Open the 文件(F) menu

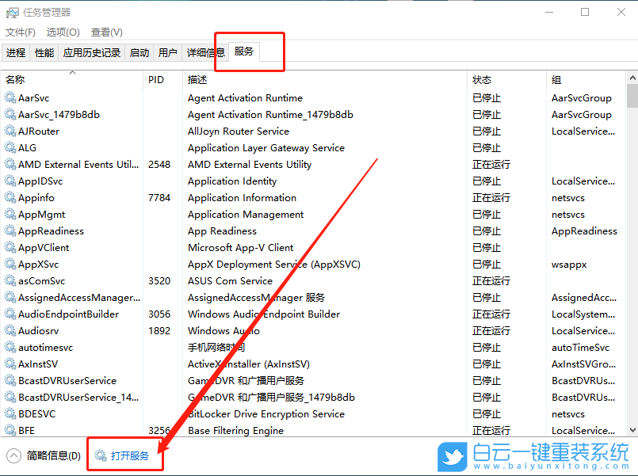pos(21,32)
